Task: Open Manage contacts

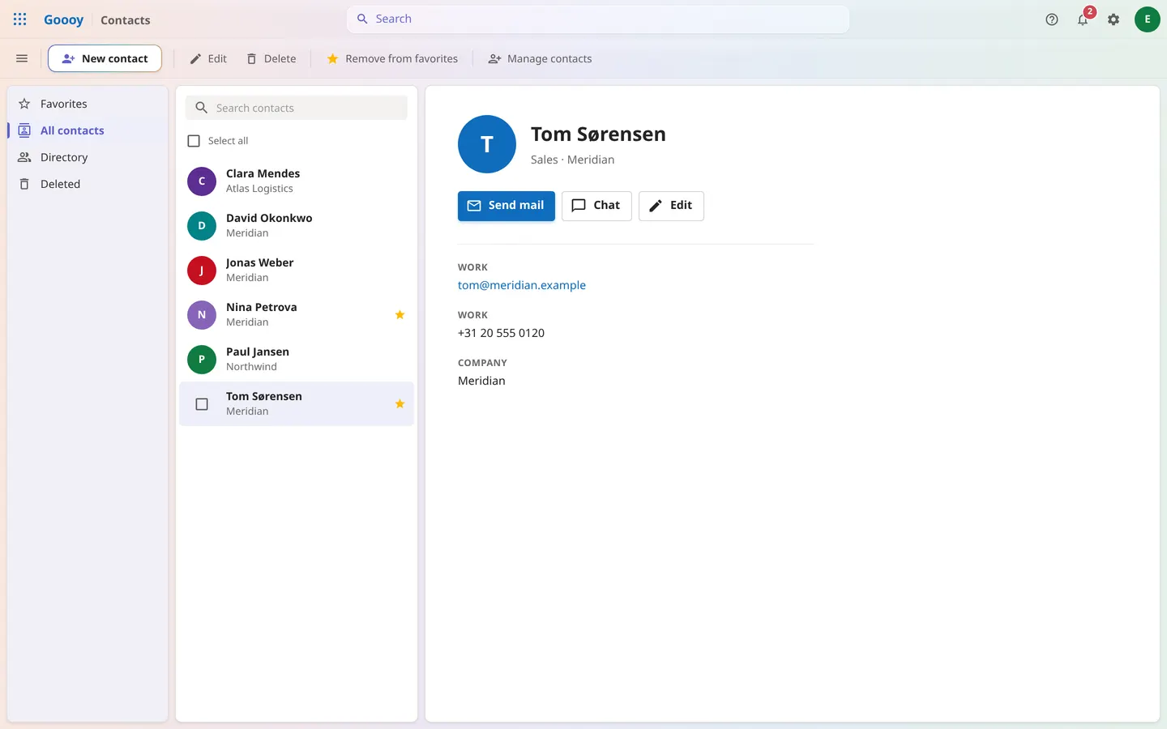Action: 540,58
